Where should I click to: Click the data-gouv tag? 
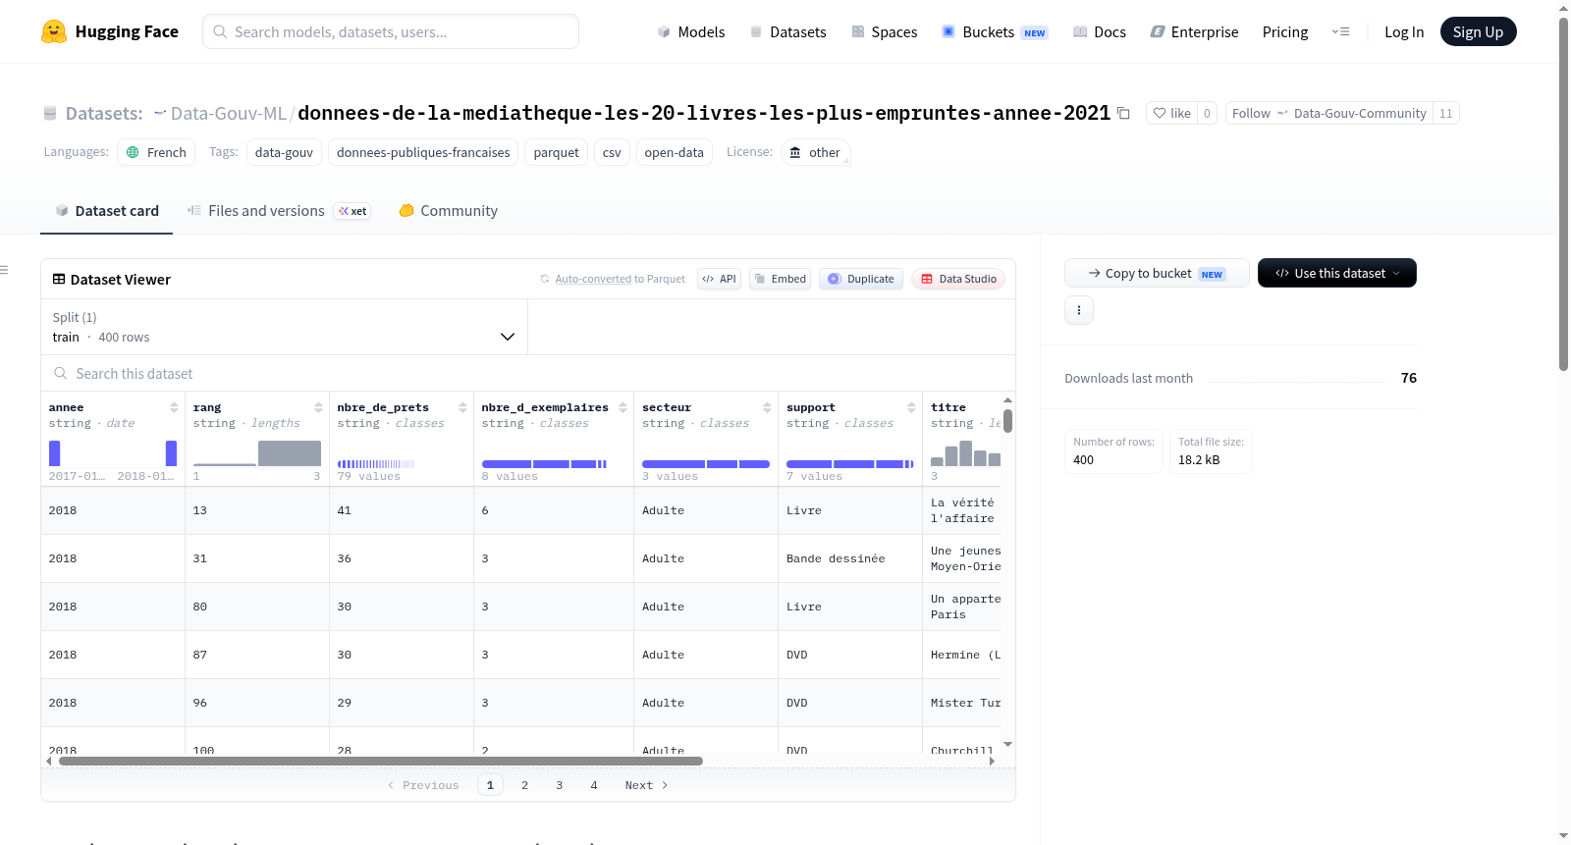click(x=284, y=152)
